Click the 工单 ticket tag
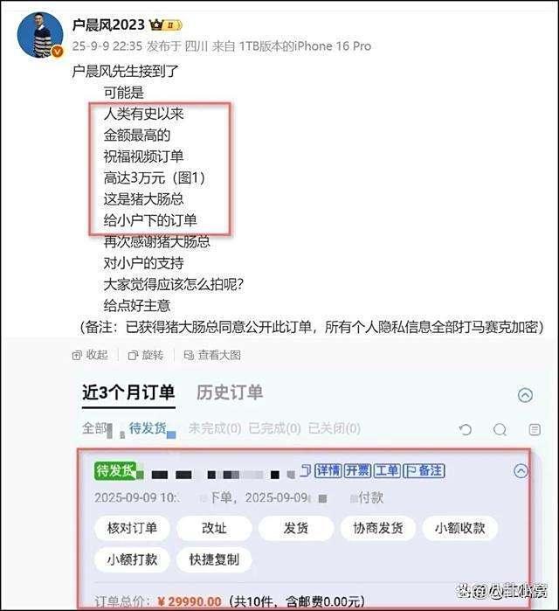559x611 pixels. (387, 471)
